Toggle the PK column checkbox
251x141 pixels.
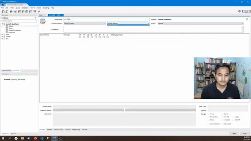point(80,37)
